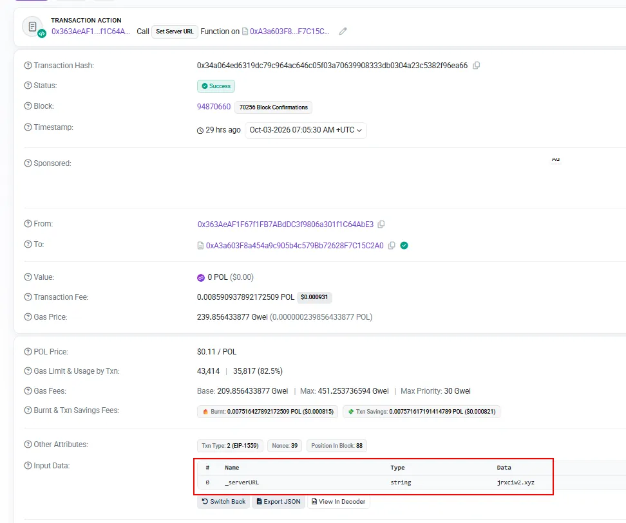The image size is (626, 523).
Task: Click the help icon next to Input Data
Action: tap(28, 466)
